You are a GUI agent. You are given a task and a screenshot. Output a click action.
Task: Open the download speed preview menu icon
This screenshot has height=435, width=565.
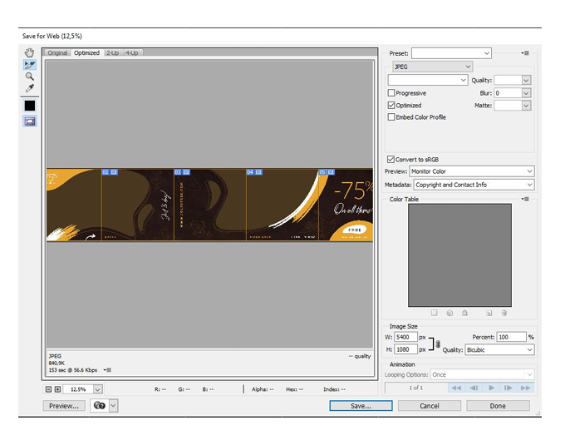pos(107,370)
